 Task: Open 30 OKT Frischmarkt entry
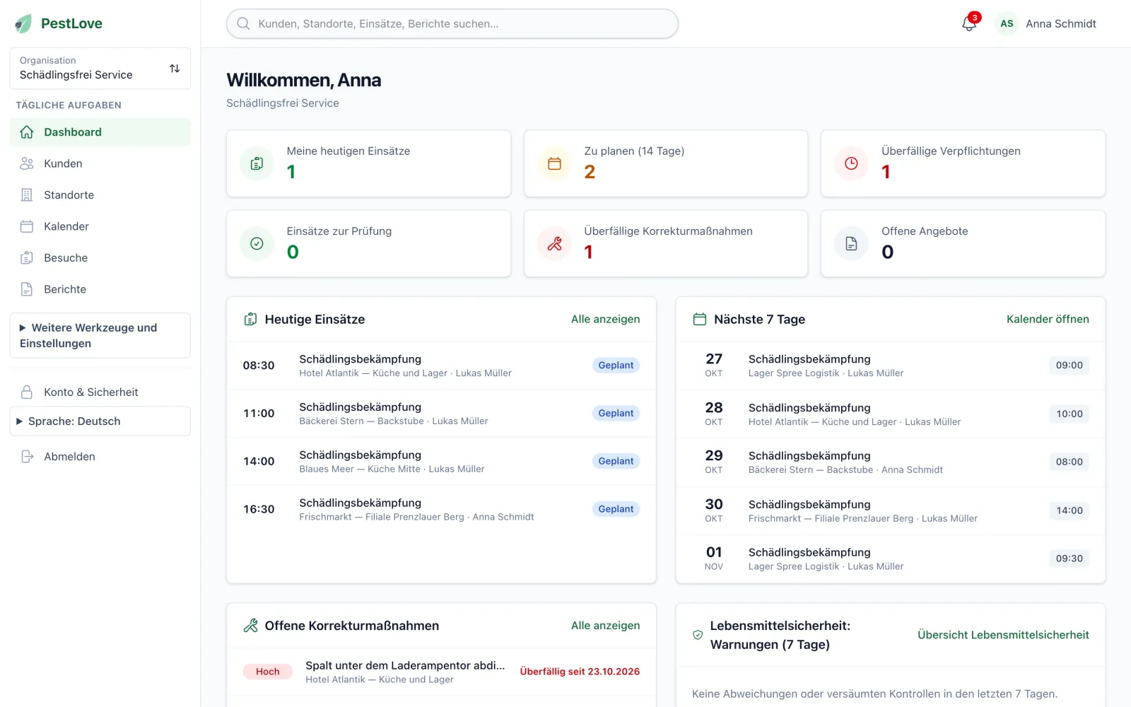click(x=891, y=510)
